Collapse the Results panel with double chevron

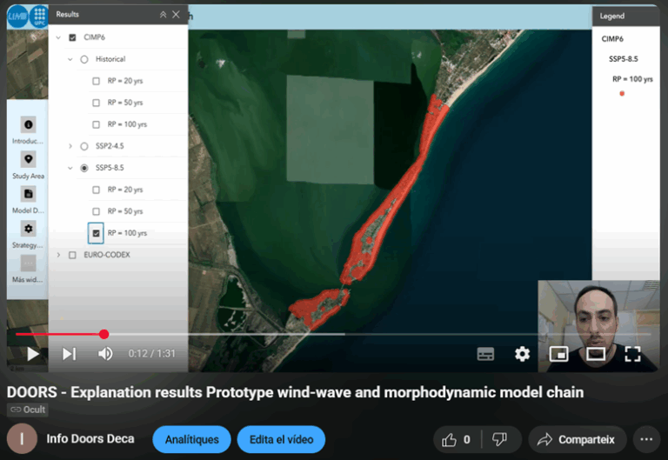click(x=163, y=15)
